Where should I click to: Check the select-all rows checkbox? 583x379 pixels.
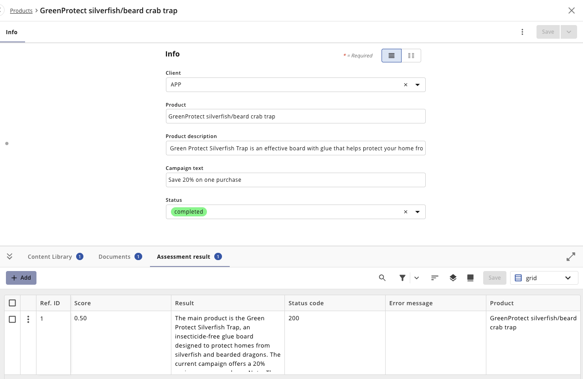(x=12, y=303)
